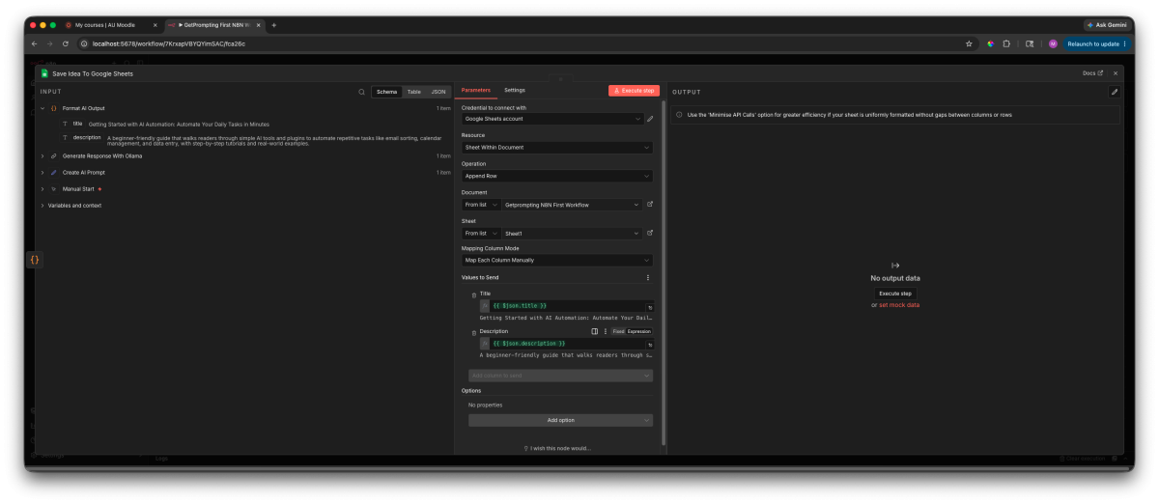The height and width of the screenshot is (504, 1159).
Task: Open input search magnifier icon
Action: pos(362,92)
